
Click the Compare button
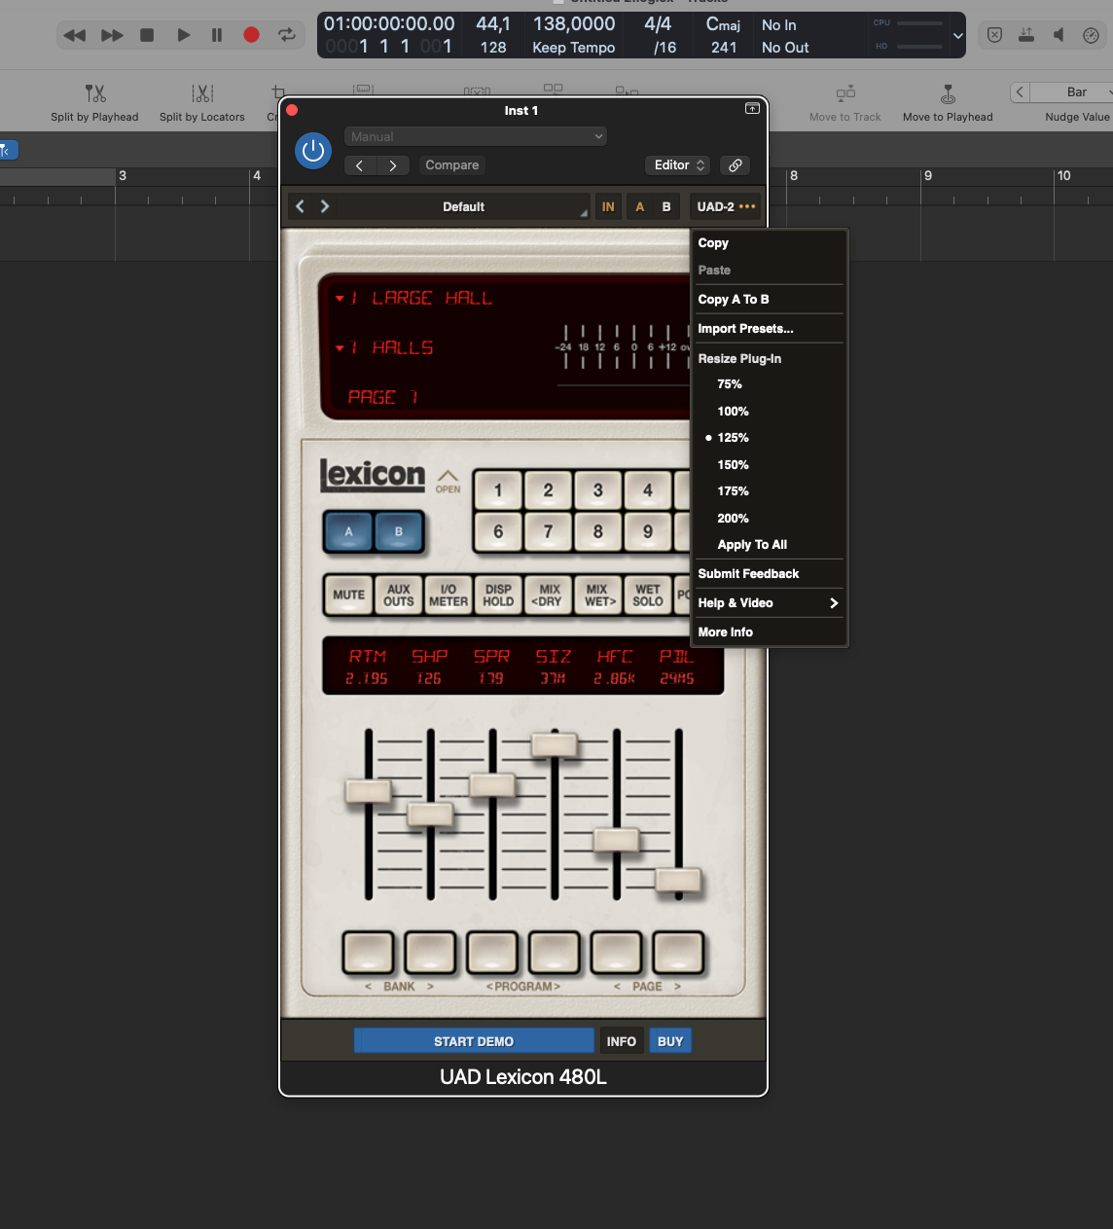[x=451, y=165]
